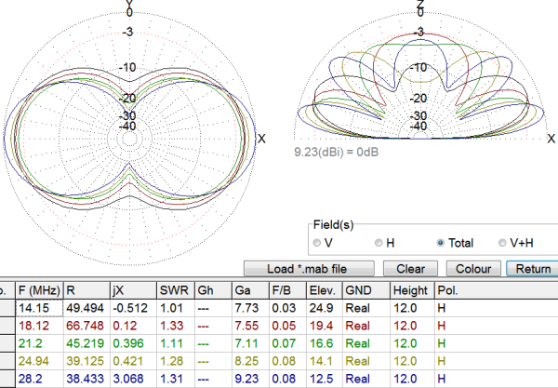Select the 21.2 MHz table row
Viewport: 558px width, 388px height.
(x=279, y=343)
